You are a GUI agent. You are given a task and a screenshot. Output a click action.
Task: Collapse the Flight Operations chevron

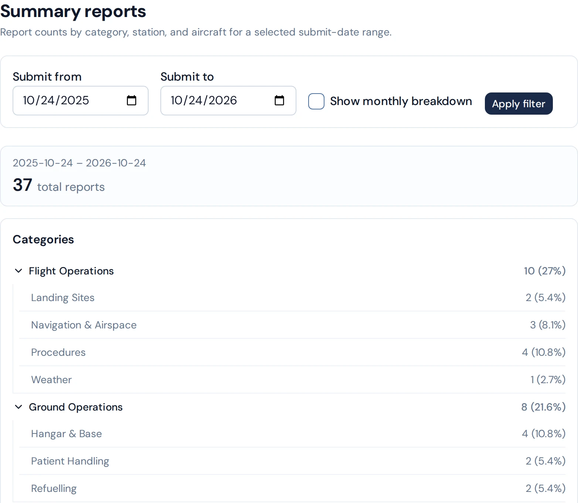click(18, 271)
